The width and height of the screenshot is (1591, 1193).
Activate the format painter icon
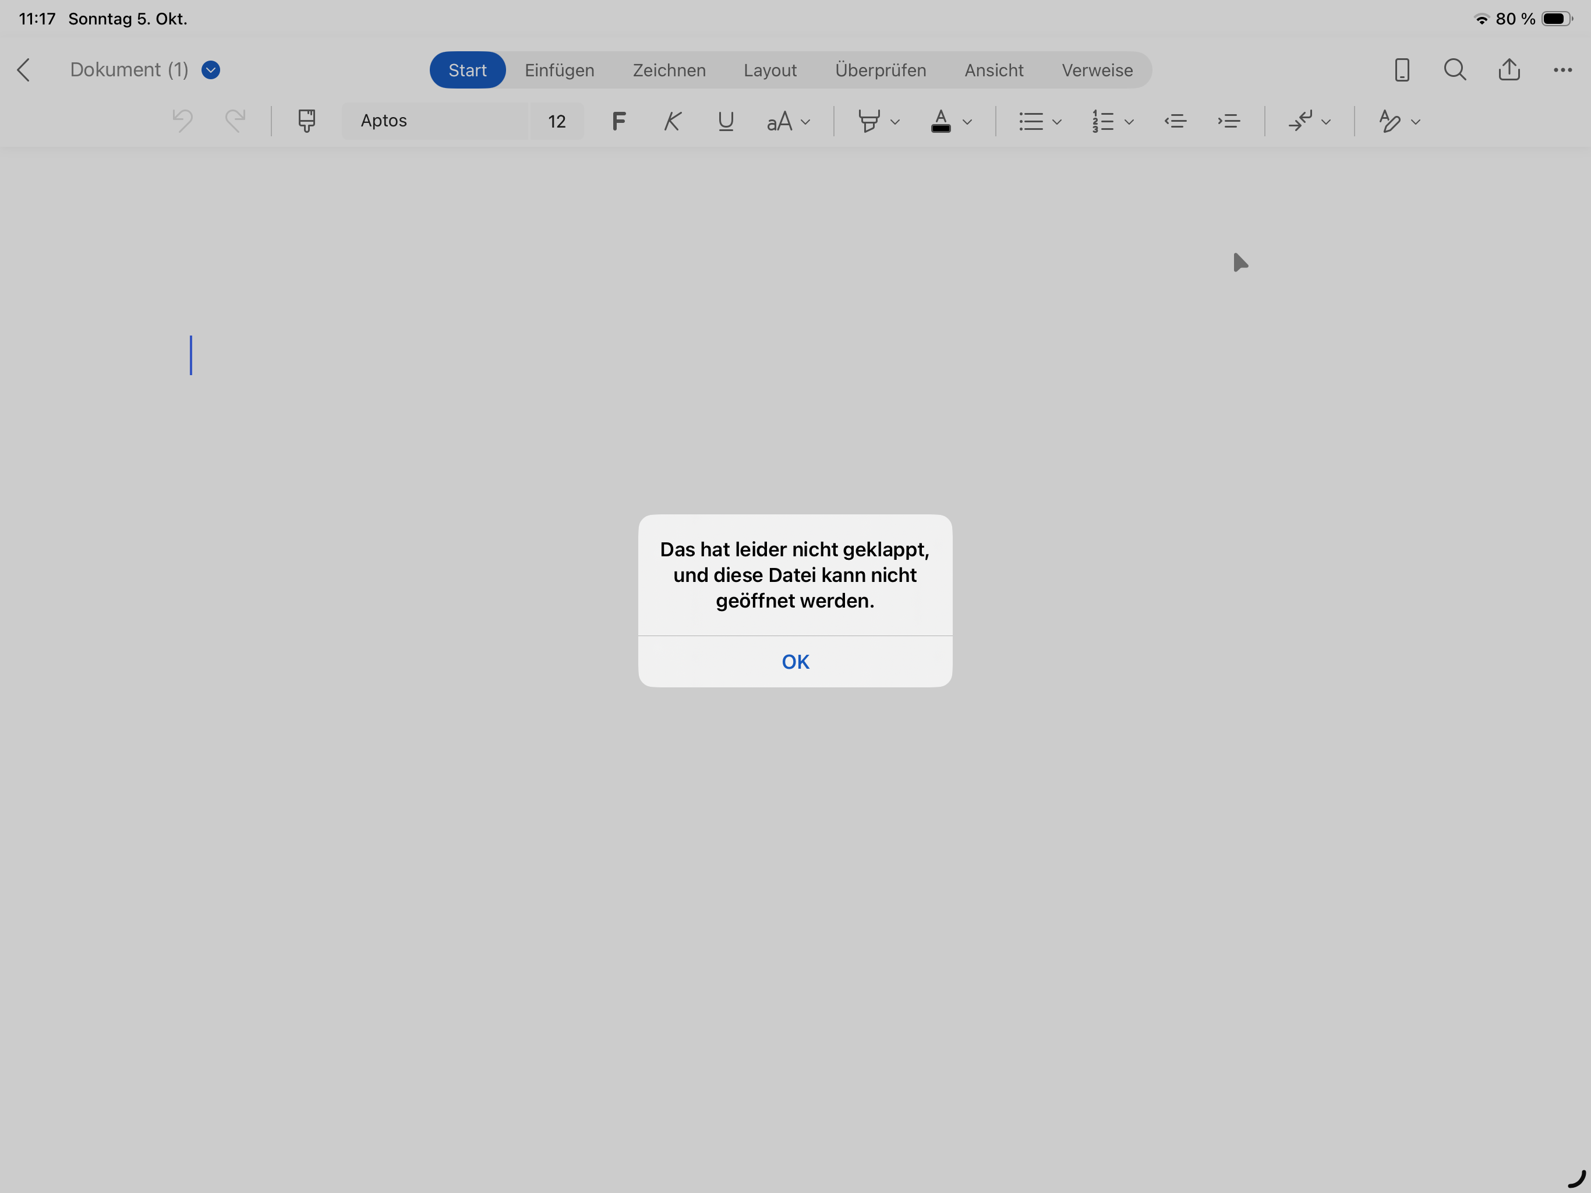(306, 120)
